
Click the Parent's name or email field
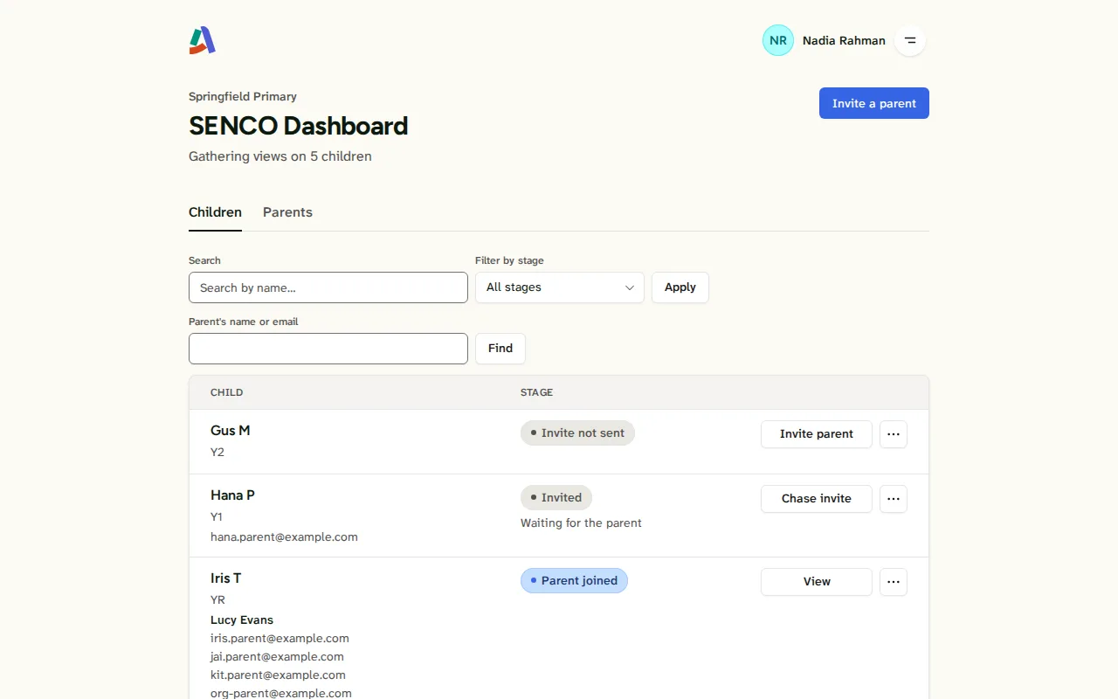tap(328, 349)
